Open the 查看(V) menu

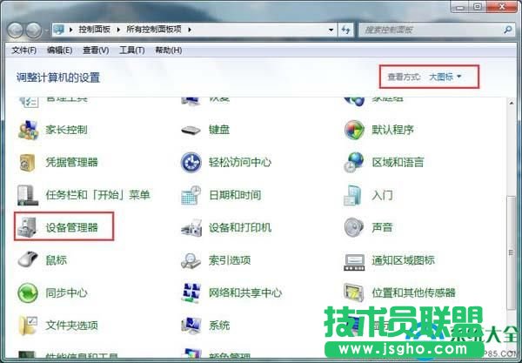point(96,50)
